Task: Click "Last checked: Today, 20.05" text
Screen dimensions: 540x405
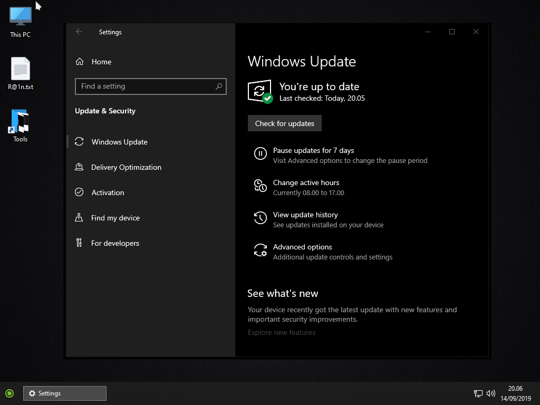Action: tap(322, 99)
